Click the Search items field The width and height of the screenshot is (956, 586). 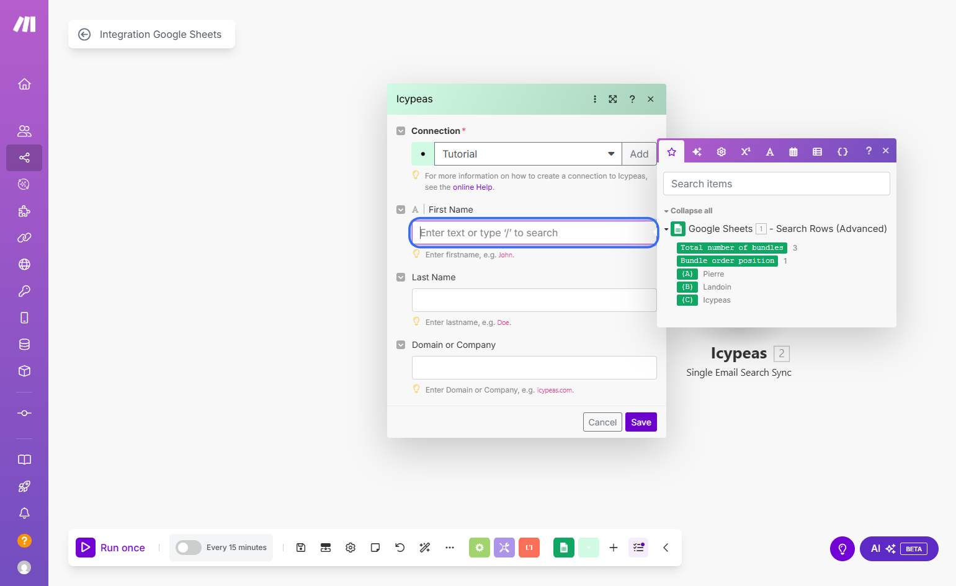(x=777, y=184)
